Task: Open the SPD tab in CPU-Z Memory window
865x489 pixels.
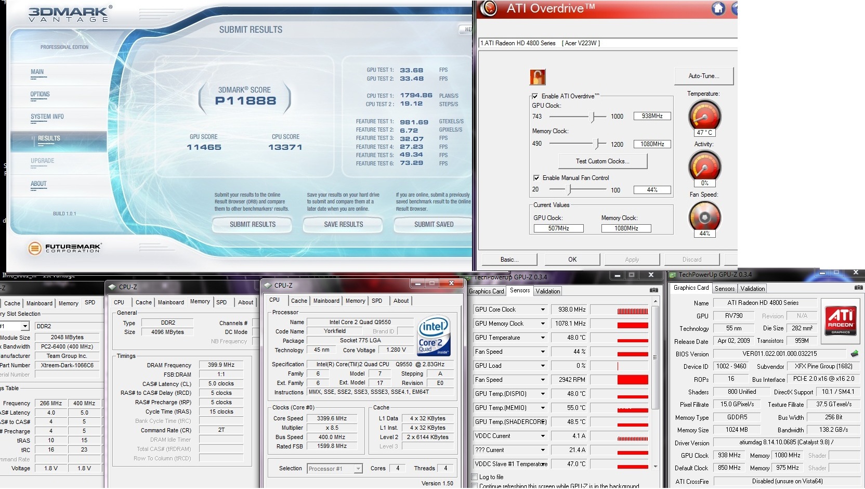Action: (221, 302)
